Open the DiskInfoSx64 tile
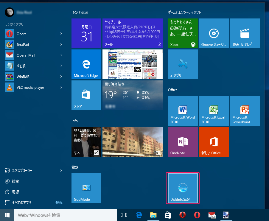269x221 pixels. tap(183, 188)
